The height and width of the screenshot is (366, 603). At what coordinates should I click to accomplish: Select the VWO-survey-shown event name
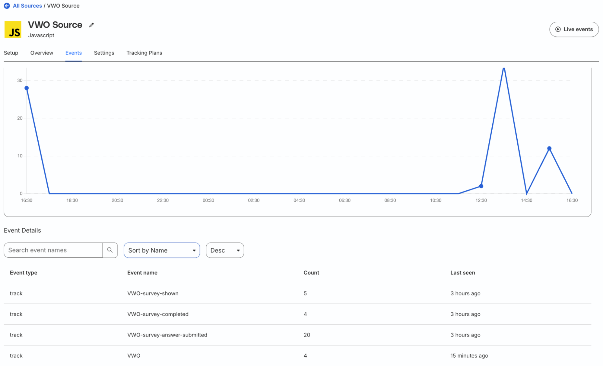point(153,293)
